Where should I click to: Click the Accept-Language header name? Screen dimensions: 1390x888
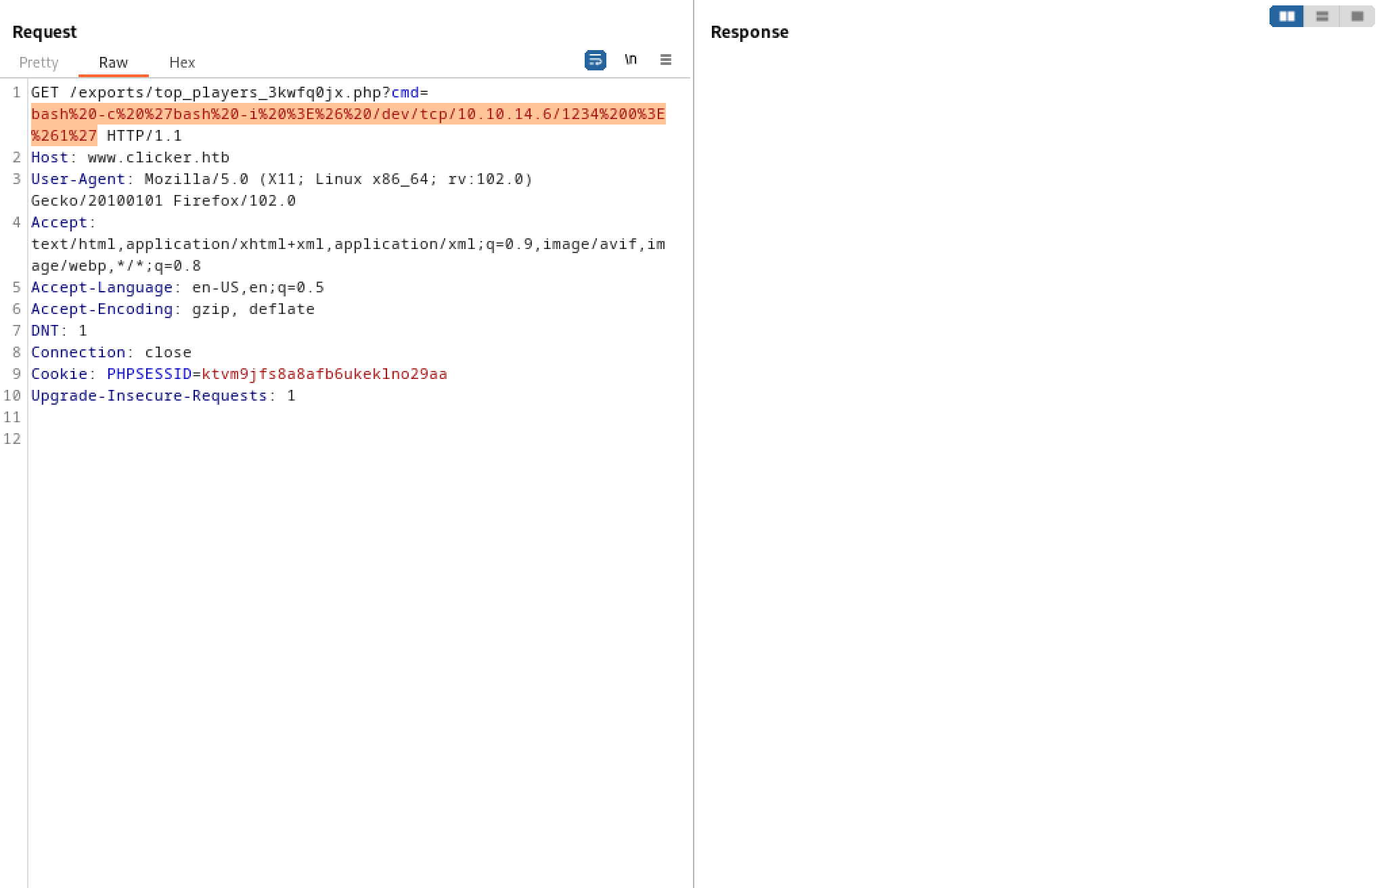pyautogui.click(x=102, y=287)
